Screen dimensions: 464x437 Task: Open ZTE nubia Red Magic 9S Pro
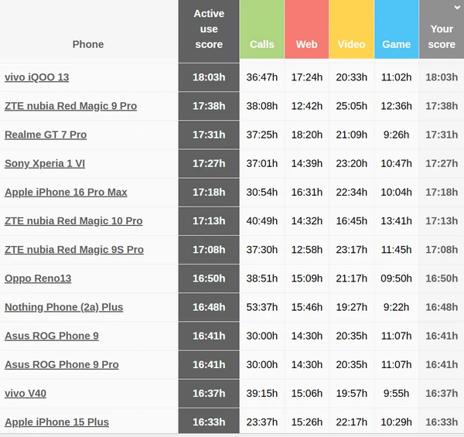point(74,250)
